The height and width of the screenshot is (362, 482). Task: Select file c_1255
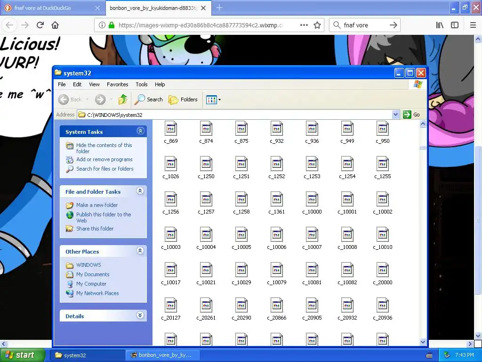383,168
